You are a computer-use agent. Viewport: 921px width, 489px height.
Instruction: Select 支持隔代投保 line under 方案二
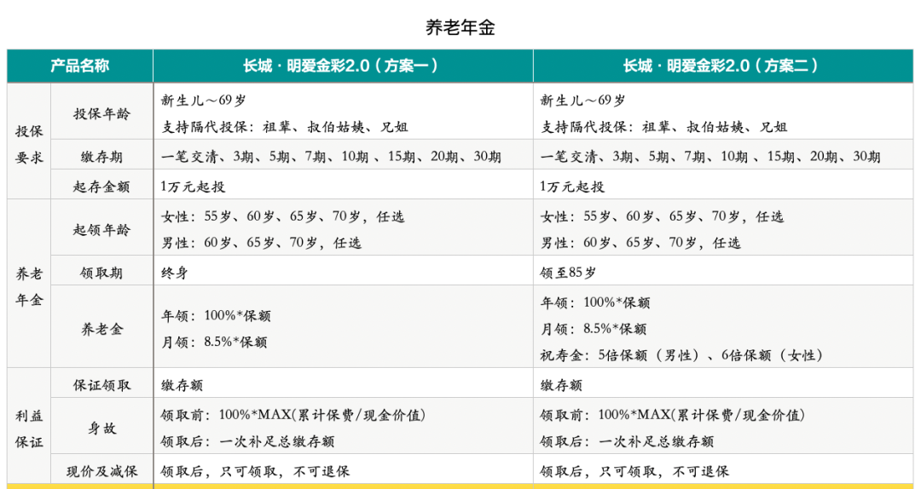pyautogui.click(x=663, y=127)
